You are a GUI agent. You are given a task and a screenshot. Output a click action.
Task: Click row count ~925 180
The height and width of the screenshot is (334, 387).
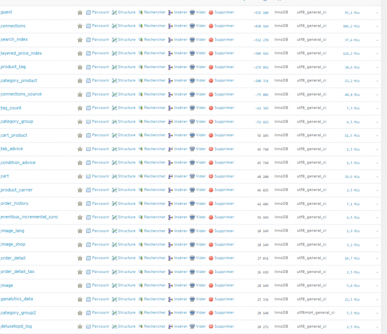(261, 12)
